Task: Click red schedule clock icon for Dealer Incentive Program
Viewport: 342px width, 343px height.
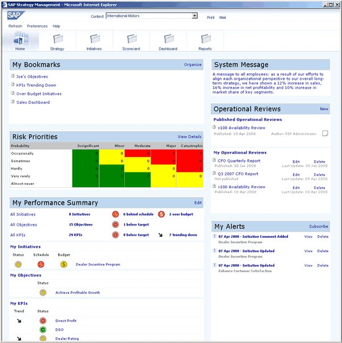Action: [x=41, y=264]
